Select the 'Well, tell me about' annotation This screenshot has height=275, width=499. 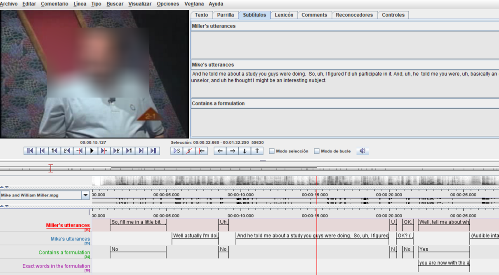pyautogui.click(x=443, y=222)
